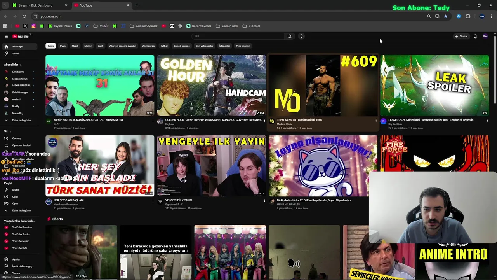The image size is (497, 280).
Task: Open İçerik bildirme geçmişi in sidebar
Action: point(19,266)
